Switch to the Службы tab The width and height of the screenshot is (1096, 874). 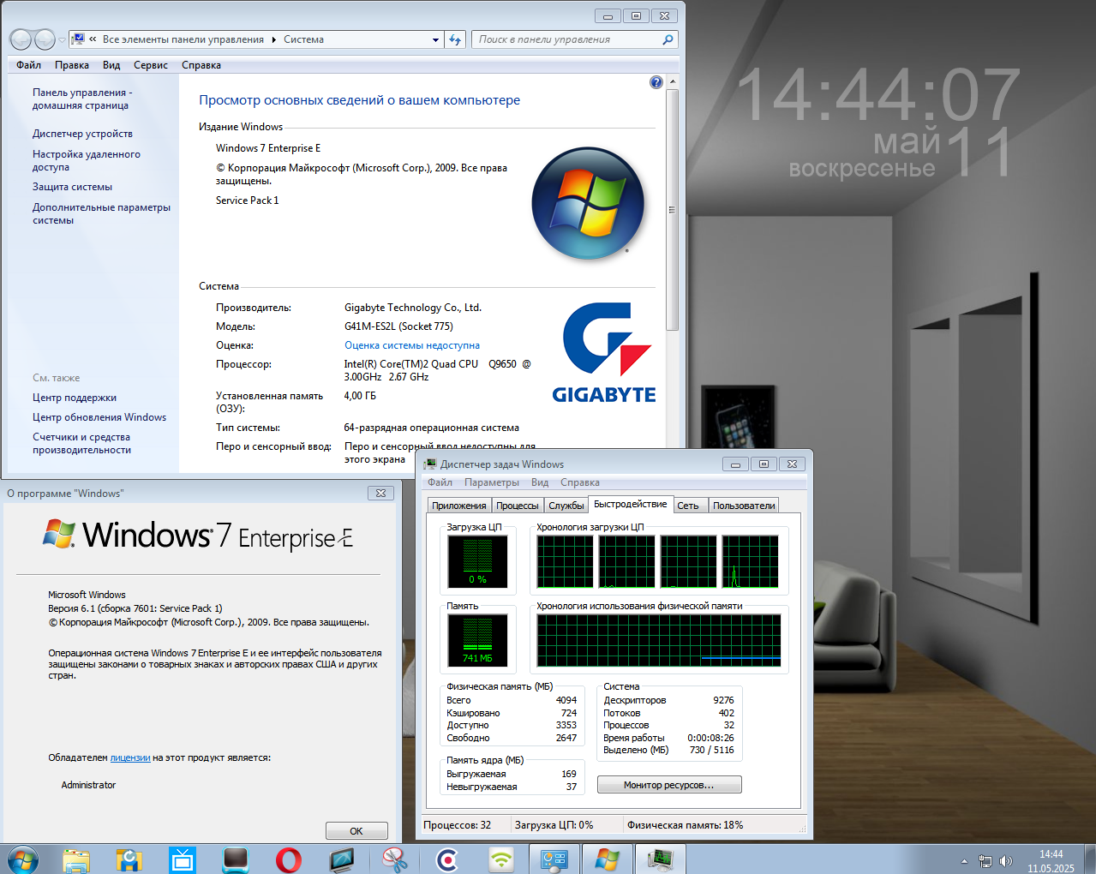(566, 506)
